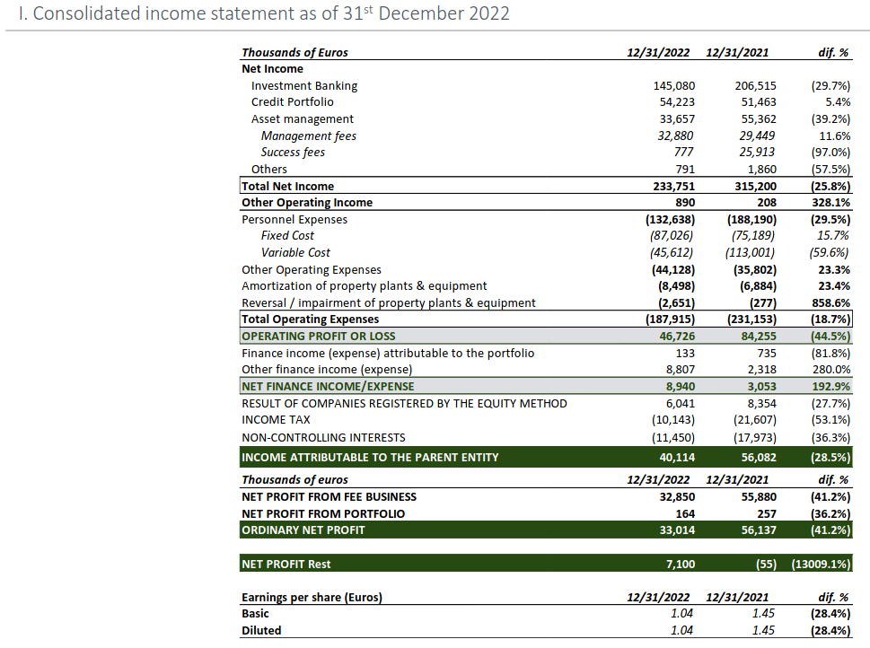Image resolution: width=870 pixels, height=648 pixels.
Task: Select NON-CONTROLLING INTERESTS row label
Action: 323,438
